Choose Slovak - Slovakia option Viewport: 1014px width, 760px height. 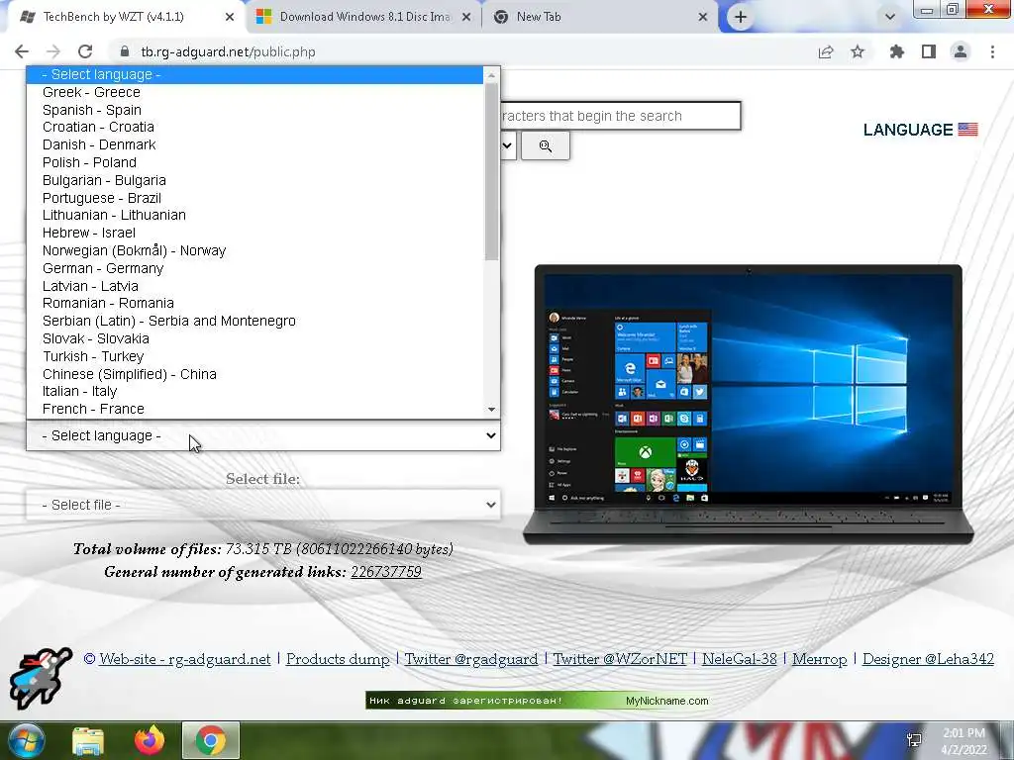(x=254, y=338)
